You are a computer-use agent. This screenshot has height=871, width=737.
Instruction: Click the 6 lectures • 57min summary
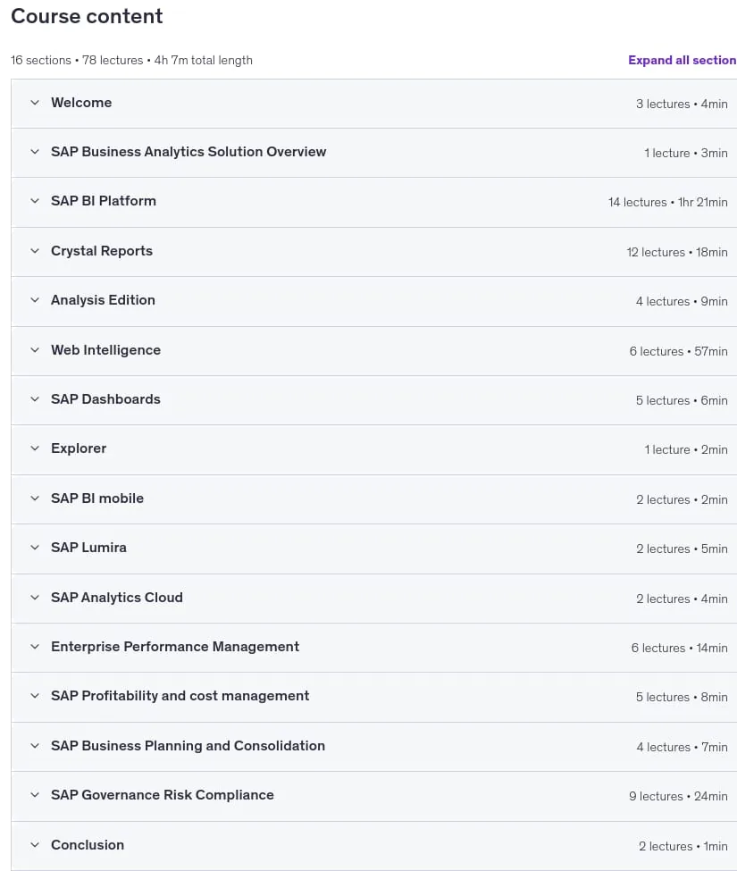pos(678,351)
